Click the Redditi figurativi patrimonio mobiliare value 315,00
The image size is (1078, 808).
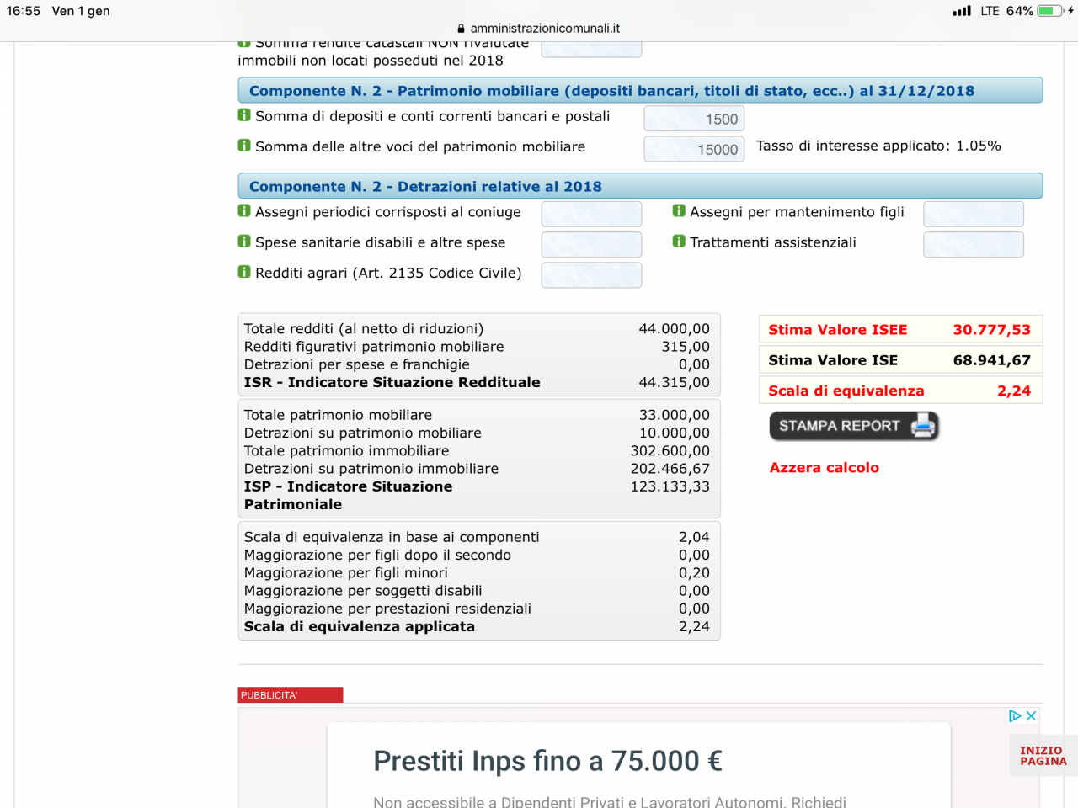pyautogui.click(x=686, y=347)
